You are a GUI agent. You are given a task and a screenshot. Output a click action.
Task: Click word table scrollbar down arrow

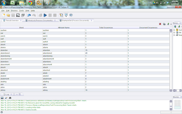pyautogui.click(x=171, y=90)
